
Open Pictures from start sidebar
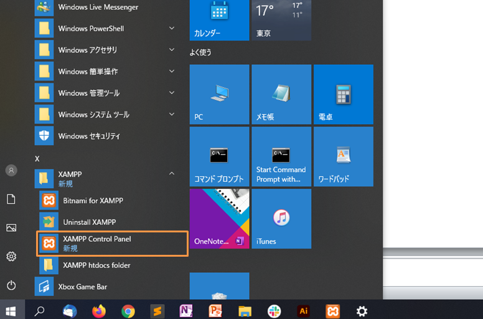(11, 228)
